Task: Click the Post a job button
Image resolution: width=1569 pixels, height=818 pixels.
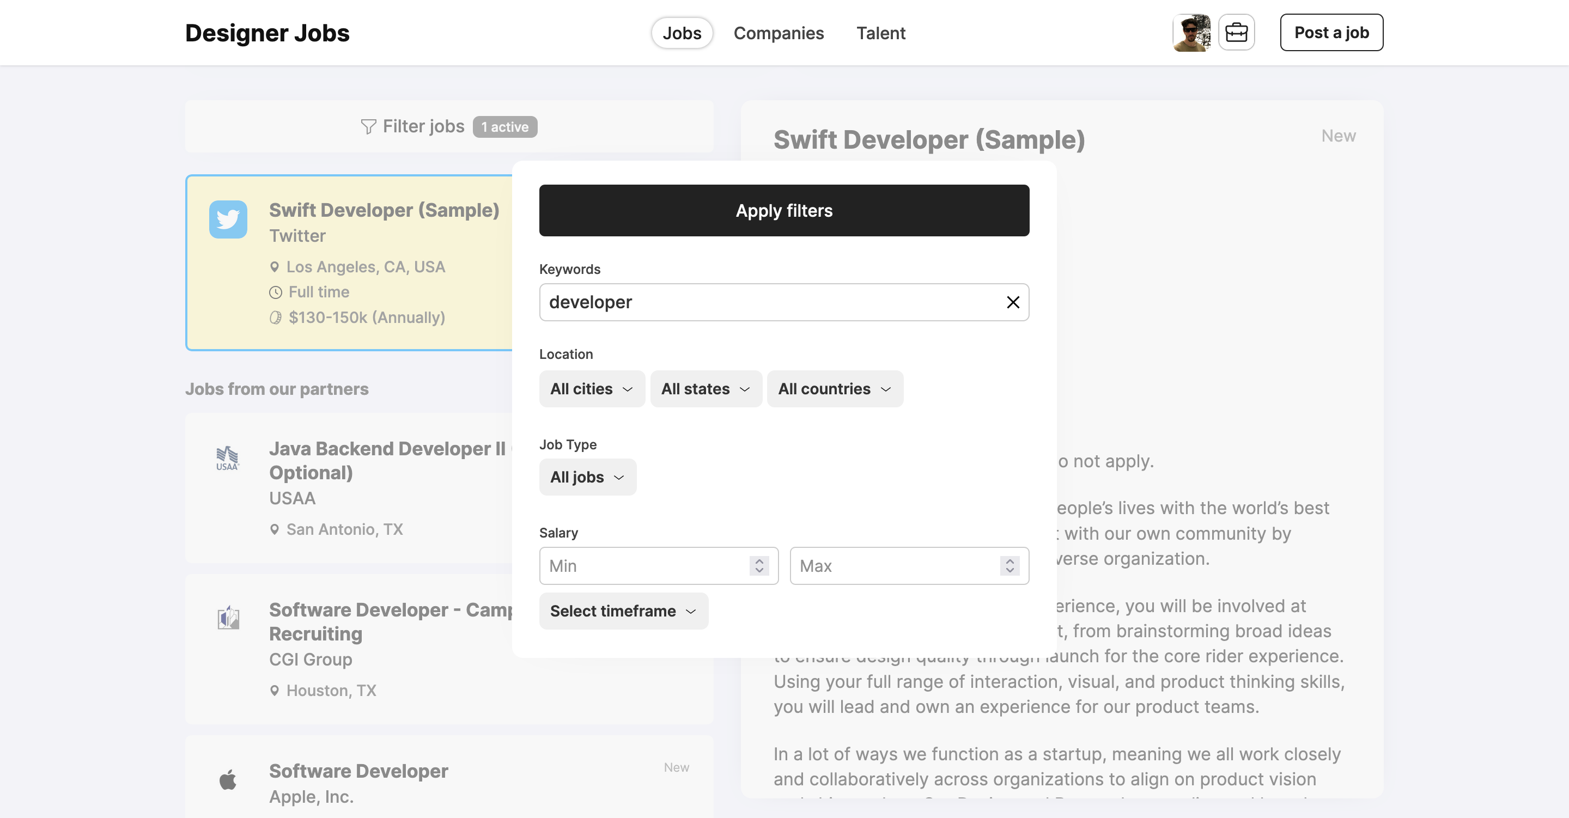Action: [x=1331, y=32]
